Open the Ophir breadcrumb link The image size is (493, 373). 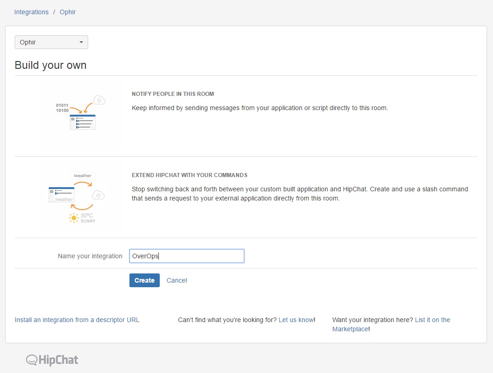(x=67, y=12)
